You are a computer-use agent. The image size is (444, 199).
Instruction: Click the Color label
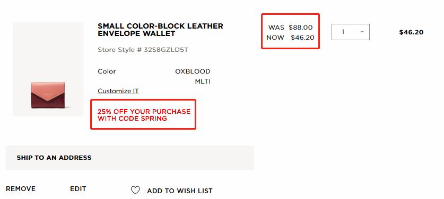pos(107,71)
